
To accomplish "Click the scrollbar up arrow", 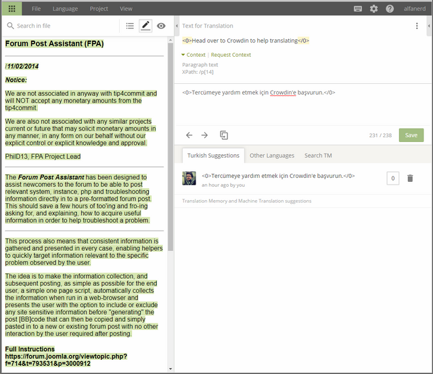I will [x=170, y=41].
